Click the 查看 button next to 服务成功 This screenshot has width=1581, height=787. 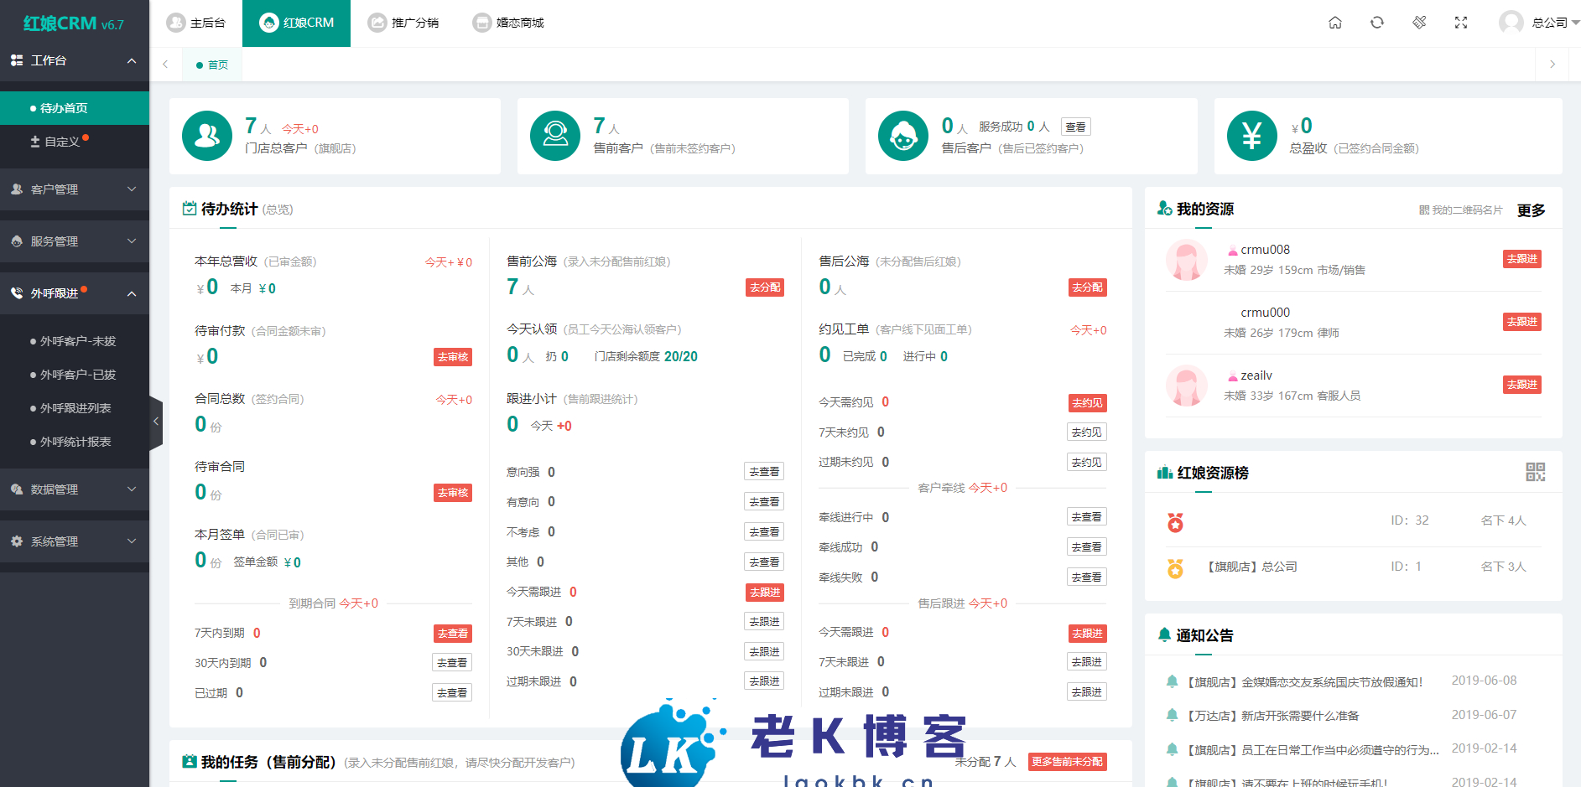[1075, 127]
